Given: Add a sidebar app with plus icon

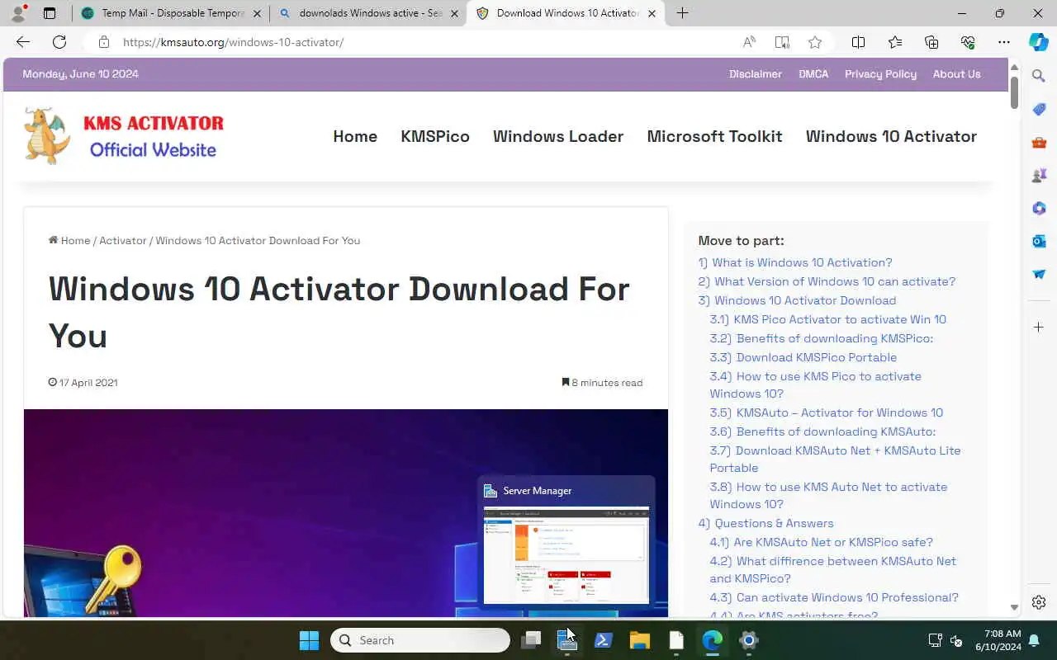Looking at the screenshot, I should tap(1039, 328).
